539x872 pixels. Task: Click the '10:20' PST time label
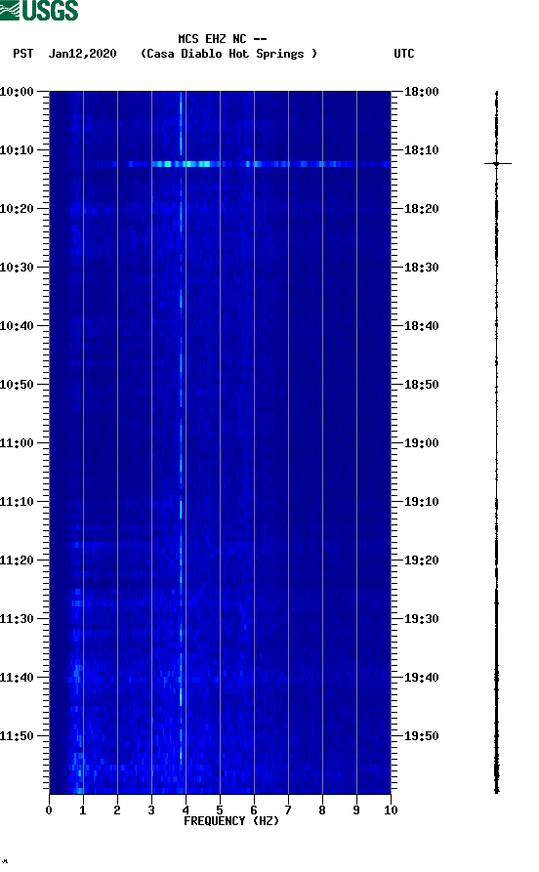(17, 209)
